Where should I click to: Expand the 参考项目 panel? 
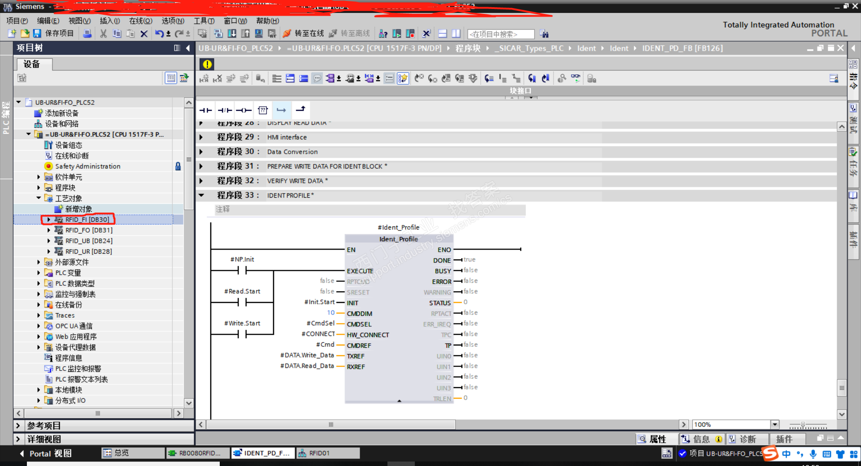click(18, 426)
